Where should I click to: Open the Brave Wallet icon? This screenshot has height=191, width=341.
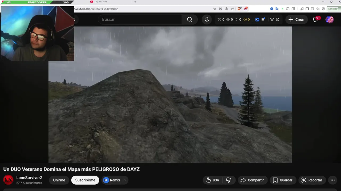(312, 9)
